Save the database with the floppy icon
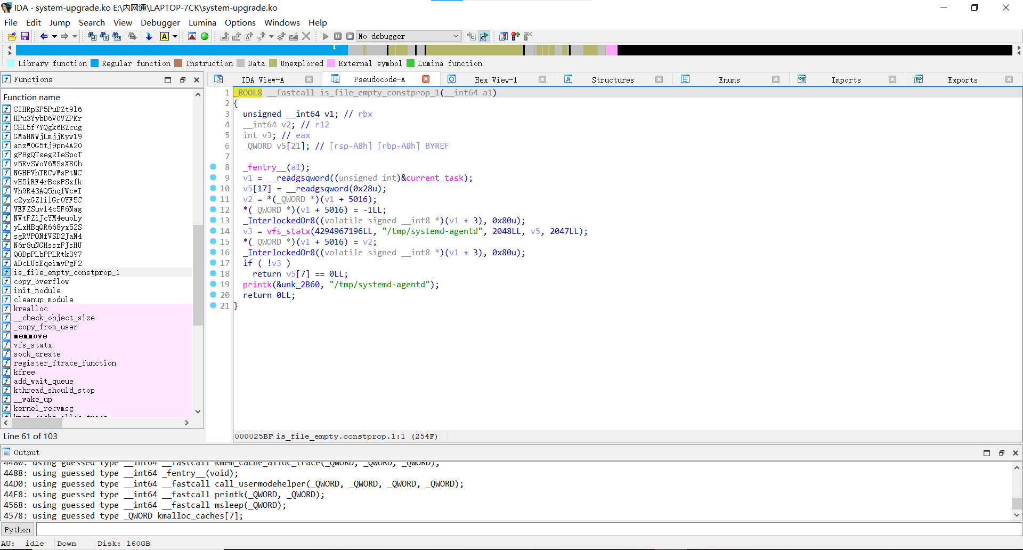Image resolution: width=1023 pixels, height=550 pixels. coord(25,36)
